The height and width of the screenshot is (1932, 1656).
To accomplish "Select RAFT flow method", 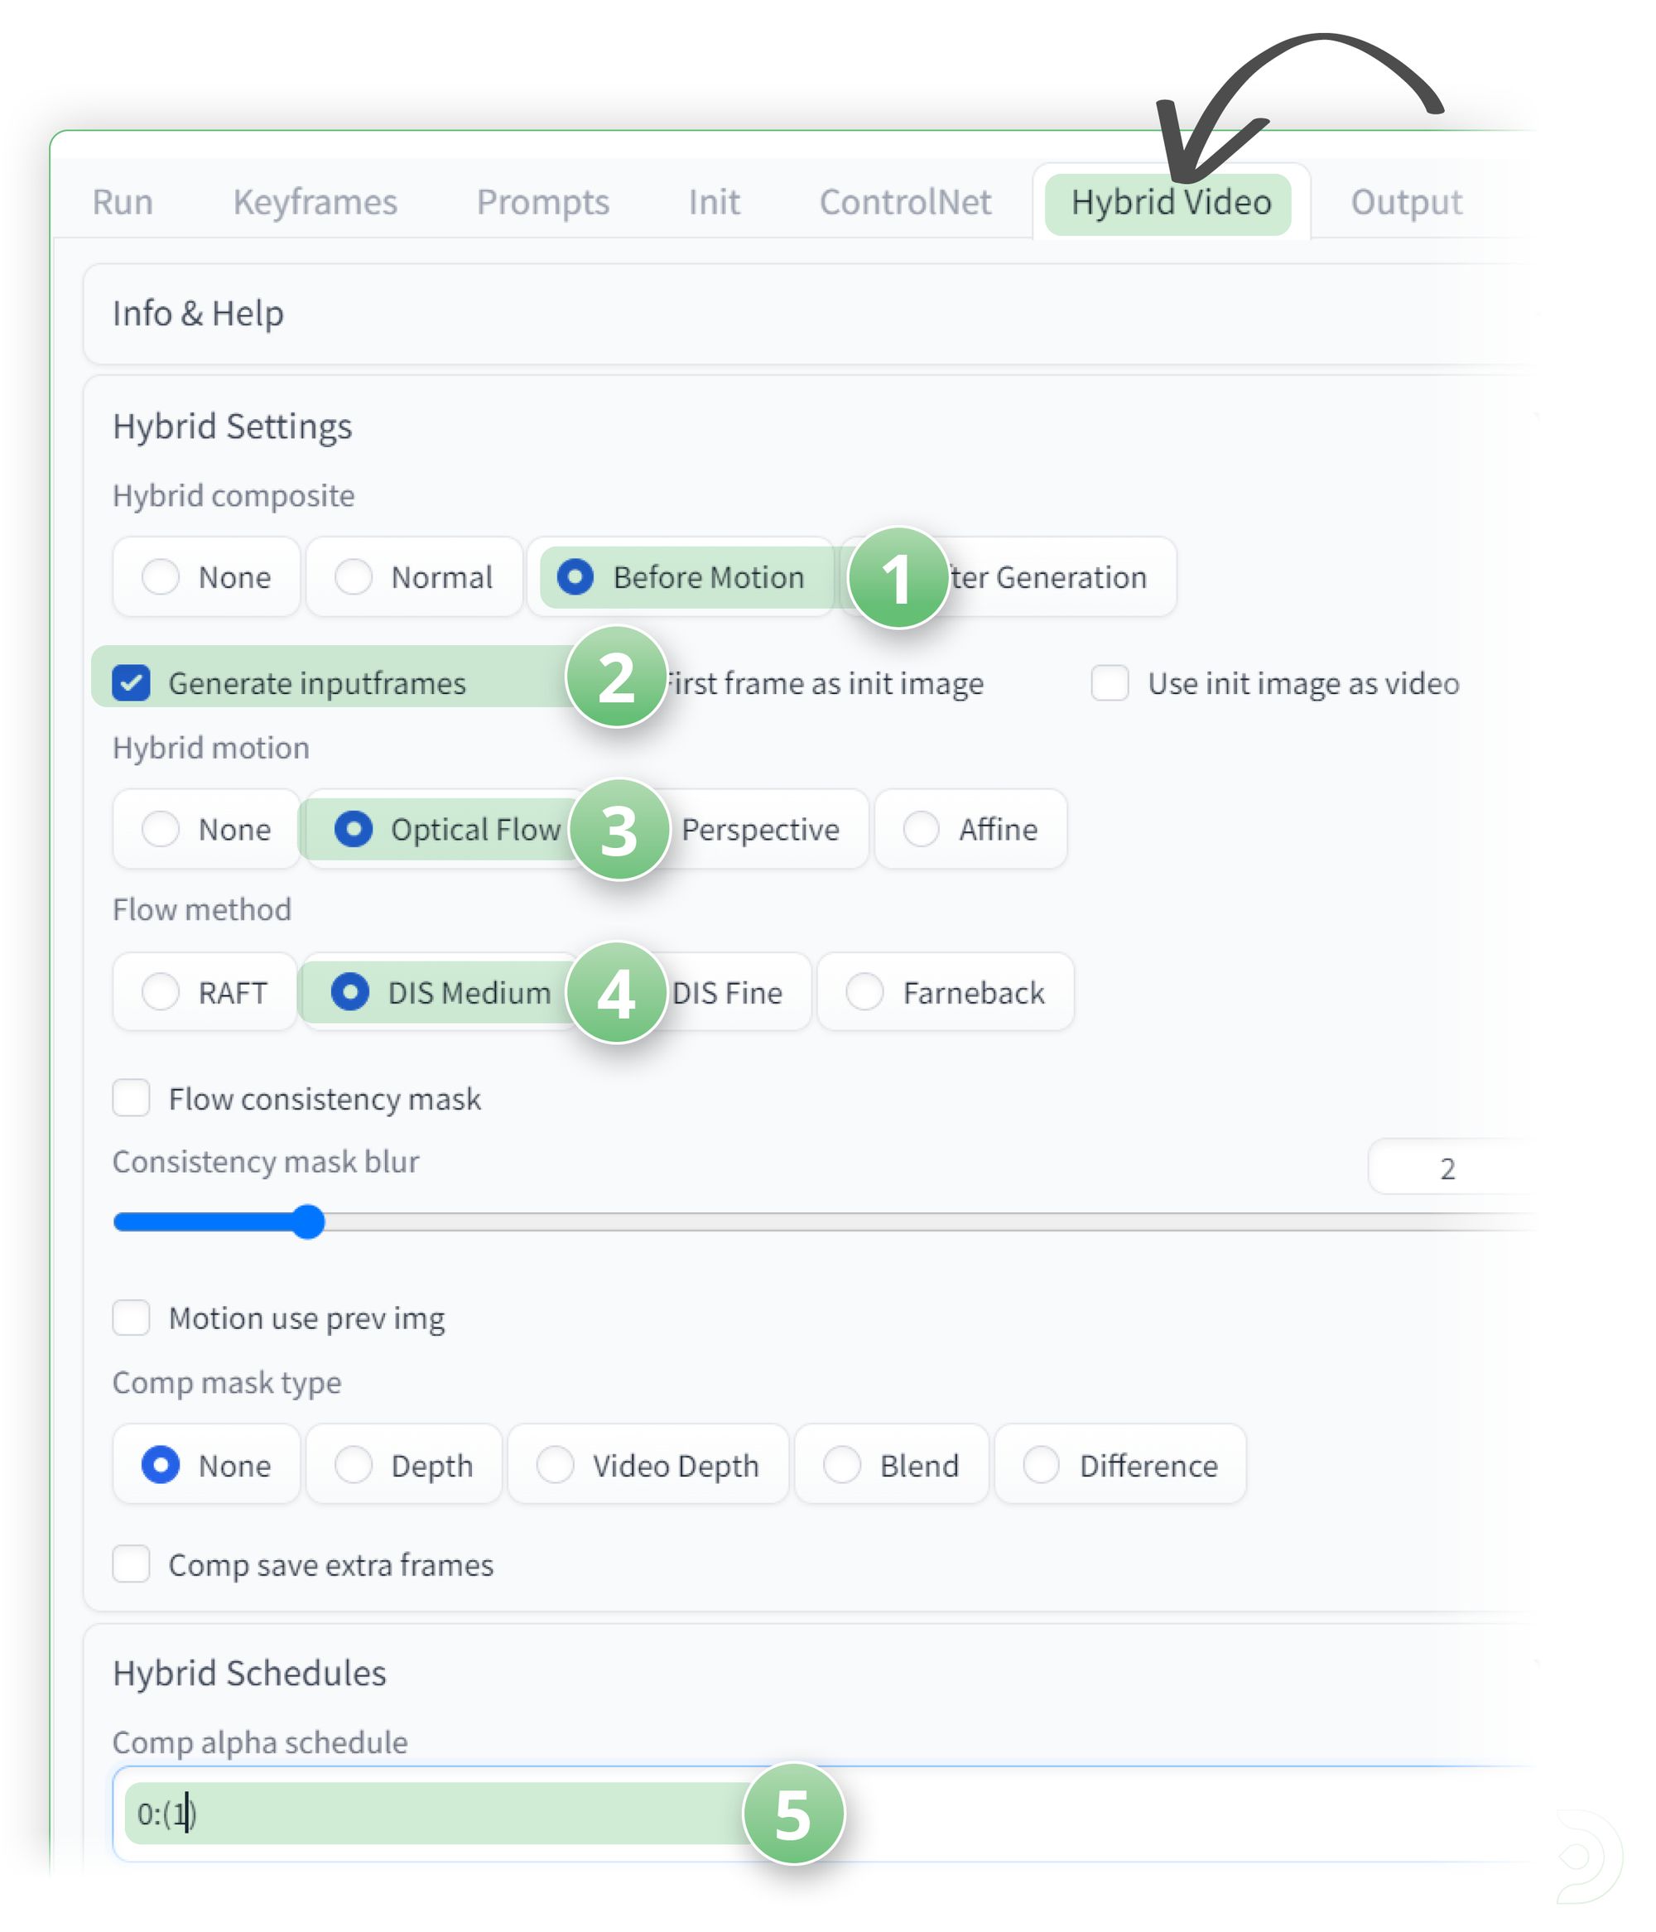I will click(161, 991).
